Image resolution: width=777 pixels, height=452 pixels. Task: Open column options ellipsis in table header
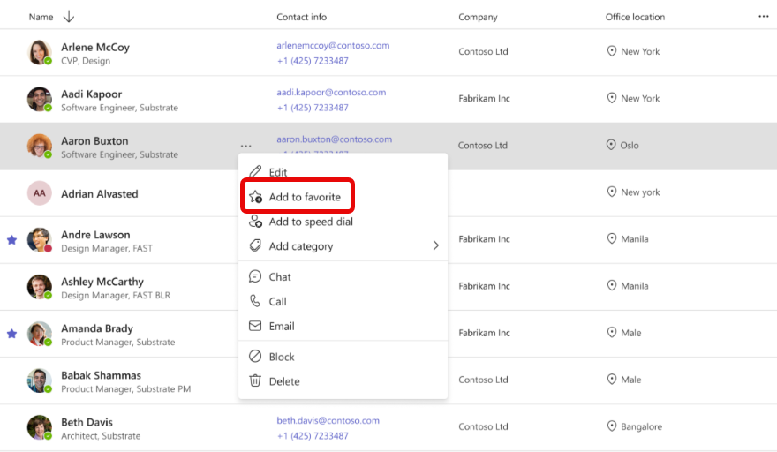(x=764, y=17)
